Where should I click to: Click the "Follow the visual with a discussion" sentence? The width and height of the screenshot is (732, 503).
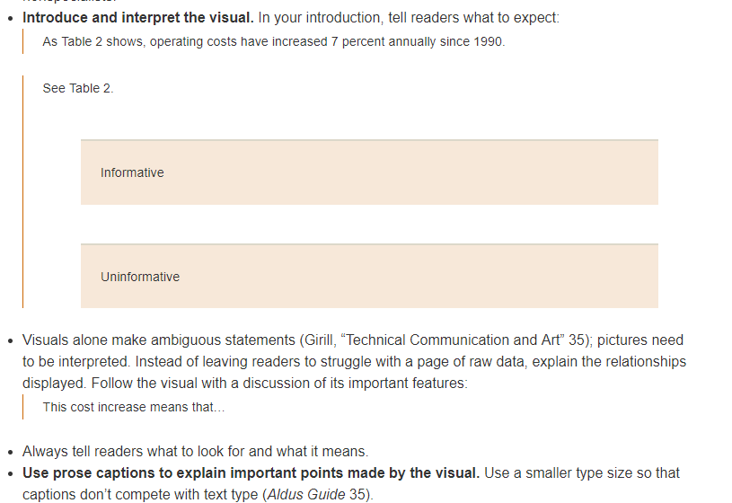[279, 384]
